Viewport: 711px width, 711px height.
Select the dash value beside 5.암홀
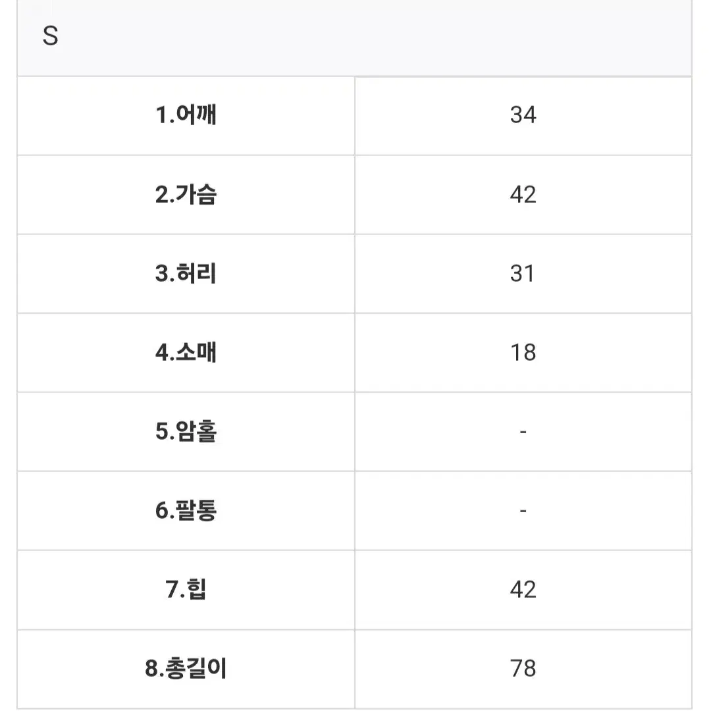523,432
